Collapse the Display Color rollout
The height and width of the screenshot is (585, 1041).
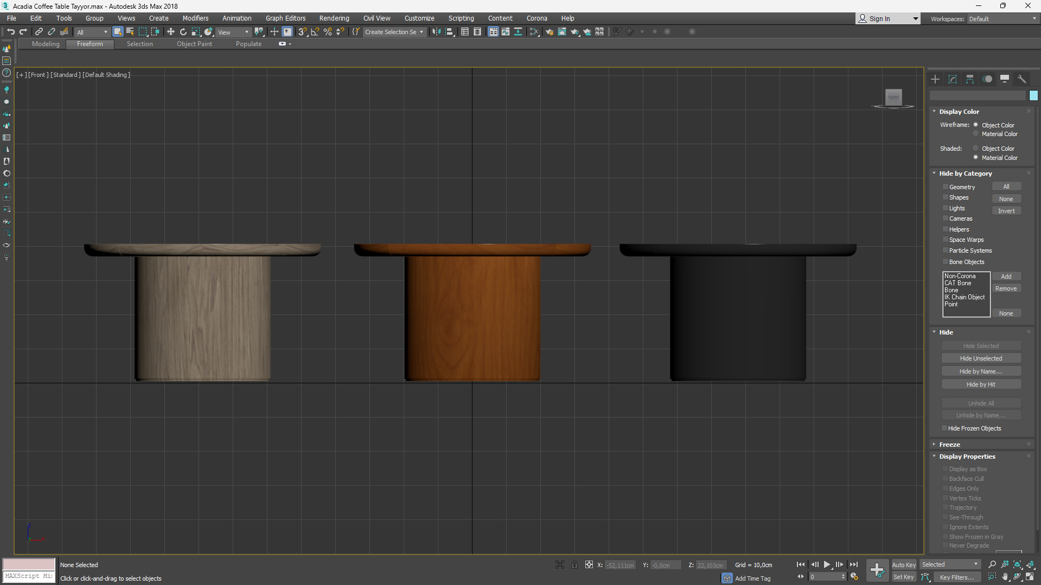(935, 112)
